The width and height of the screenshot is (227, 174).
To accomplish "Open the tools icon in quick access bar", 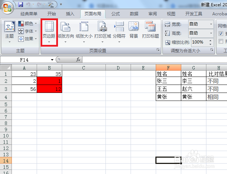I will (x=51, y=5).
